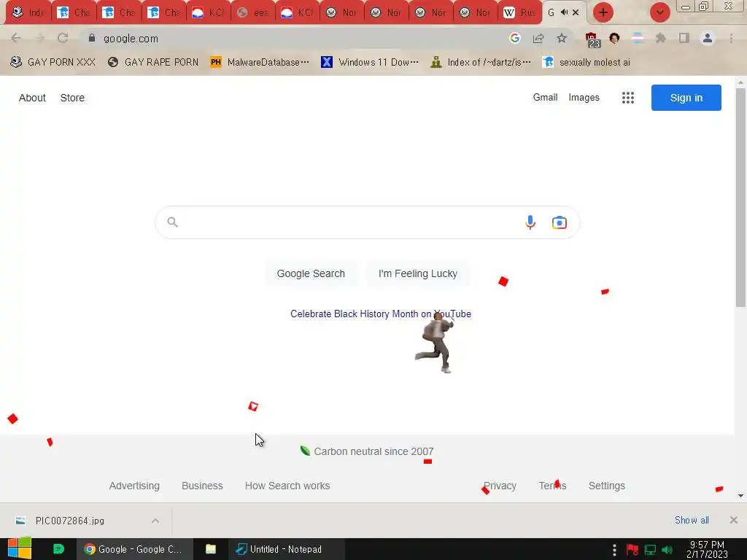
Task: Show all downloads
Action: coord(692,520)
